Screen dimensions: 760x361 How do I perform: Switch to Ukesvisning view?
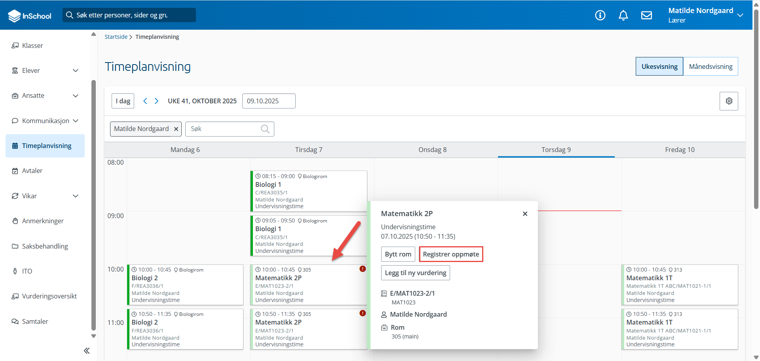point(659,66)
